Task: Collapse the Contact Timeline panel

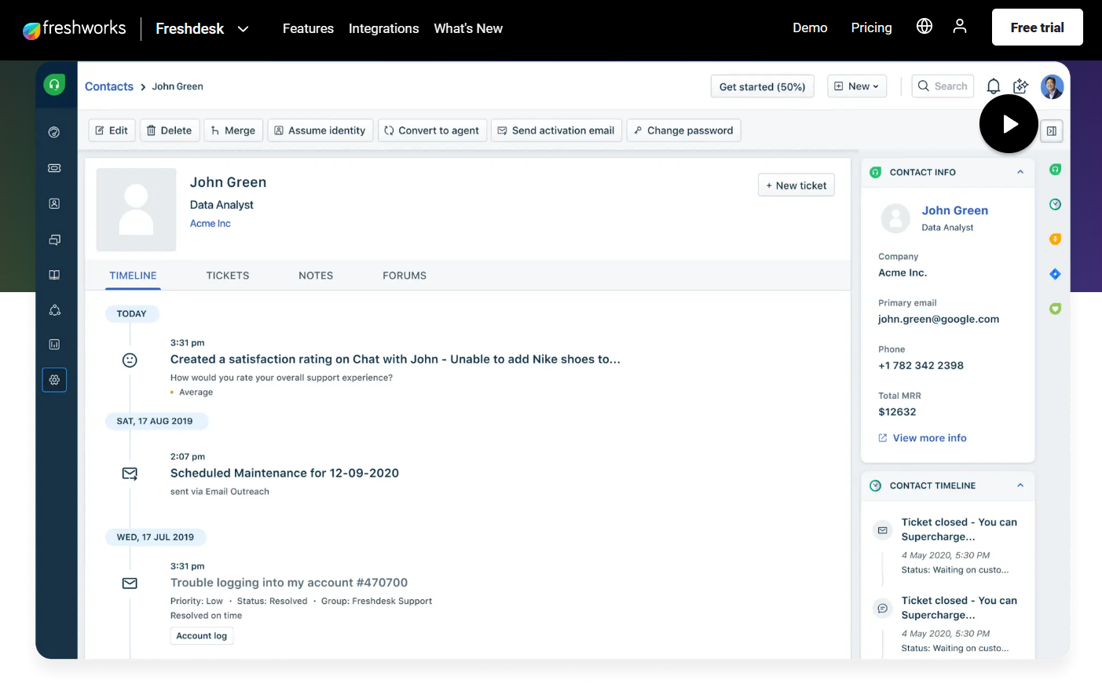Action: pyautogui.click(x=1020, y=485)
